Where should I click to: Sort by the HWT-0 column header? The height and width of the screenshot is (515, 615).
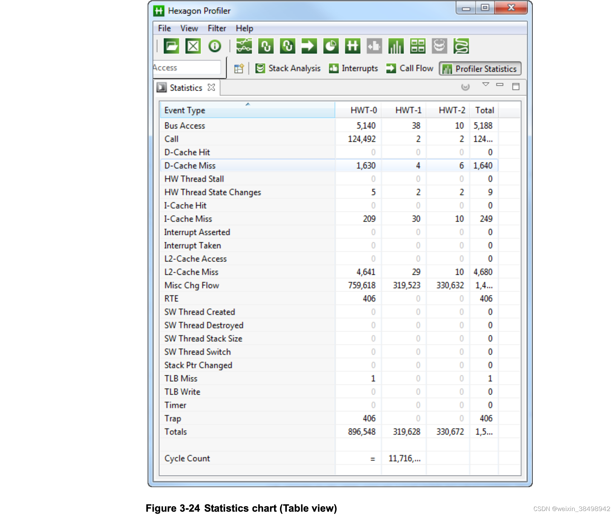358,110
